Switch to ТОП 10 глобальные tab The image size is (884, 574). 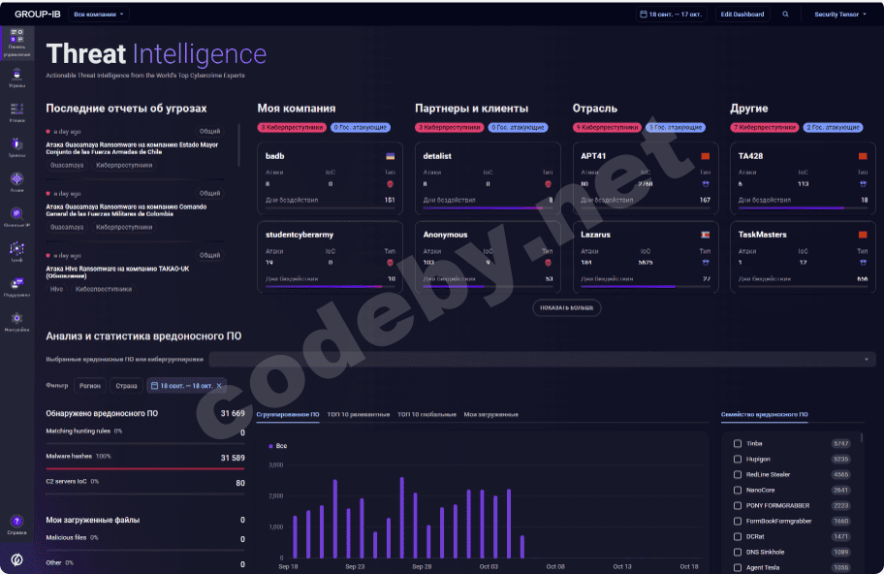(426, 414)
